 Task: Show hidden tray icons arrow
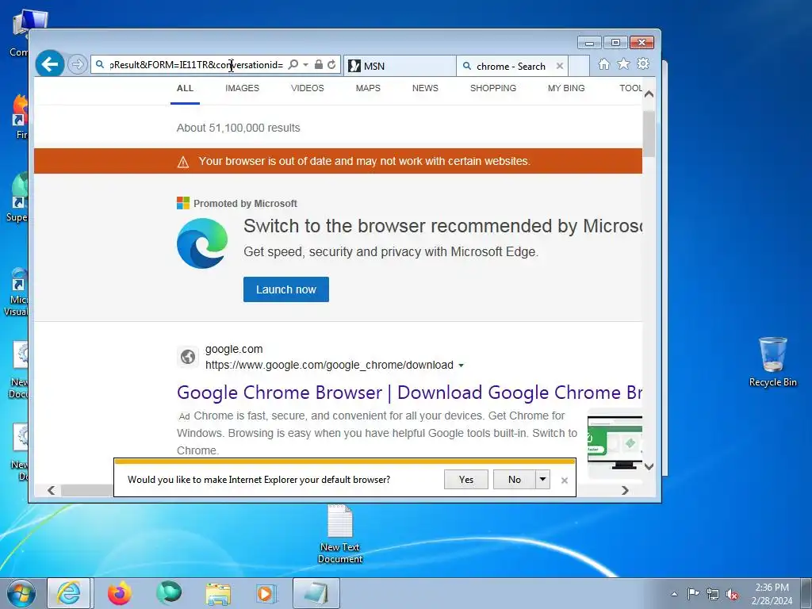pos(674,594)
